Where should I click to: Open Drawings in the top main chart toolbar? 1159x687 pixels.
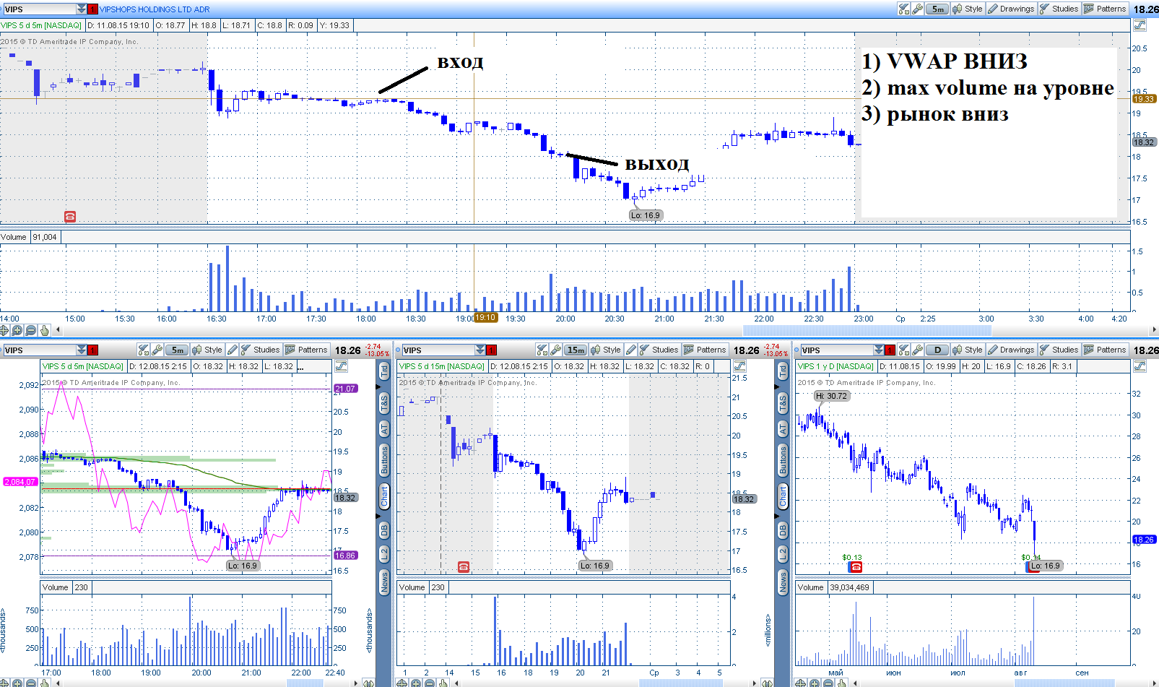[1011, 9]
